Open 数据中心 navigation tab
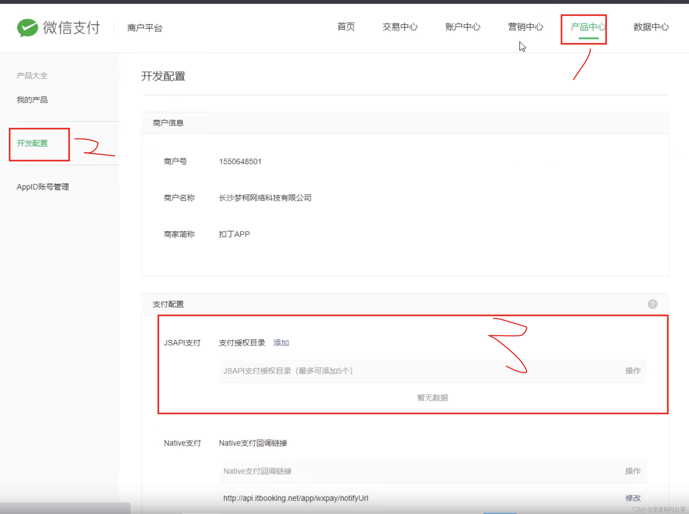The image size is (689, 514). (651, 27)
